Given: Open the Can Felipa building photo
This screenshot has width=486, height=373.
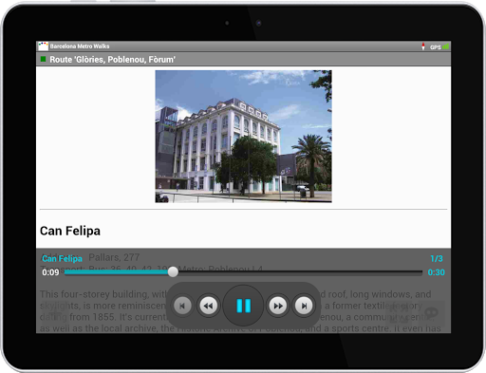Looking at the screenshot, I should pyautogui.click(x=243, y=137).
